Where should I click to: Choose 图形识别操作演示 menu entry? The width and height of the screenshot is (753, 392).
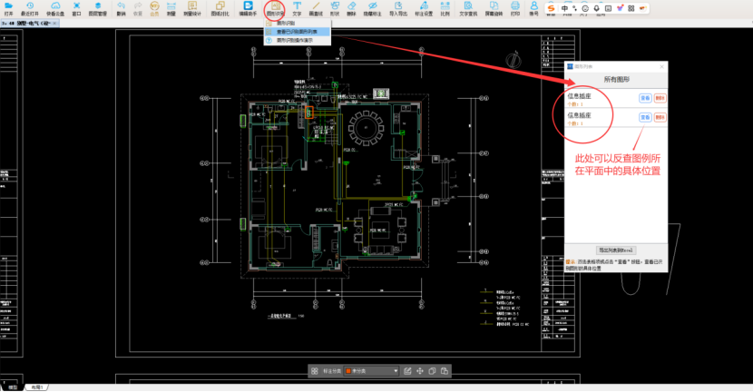[x=296, y=41]
